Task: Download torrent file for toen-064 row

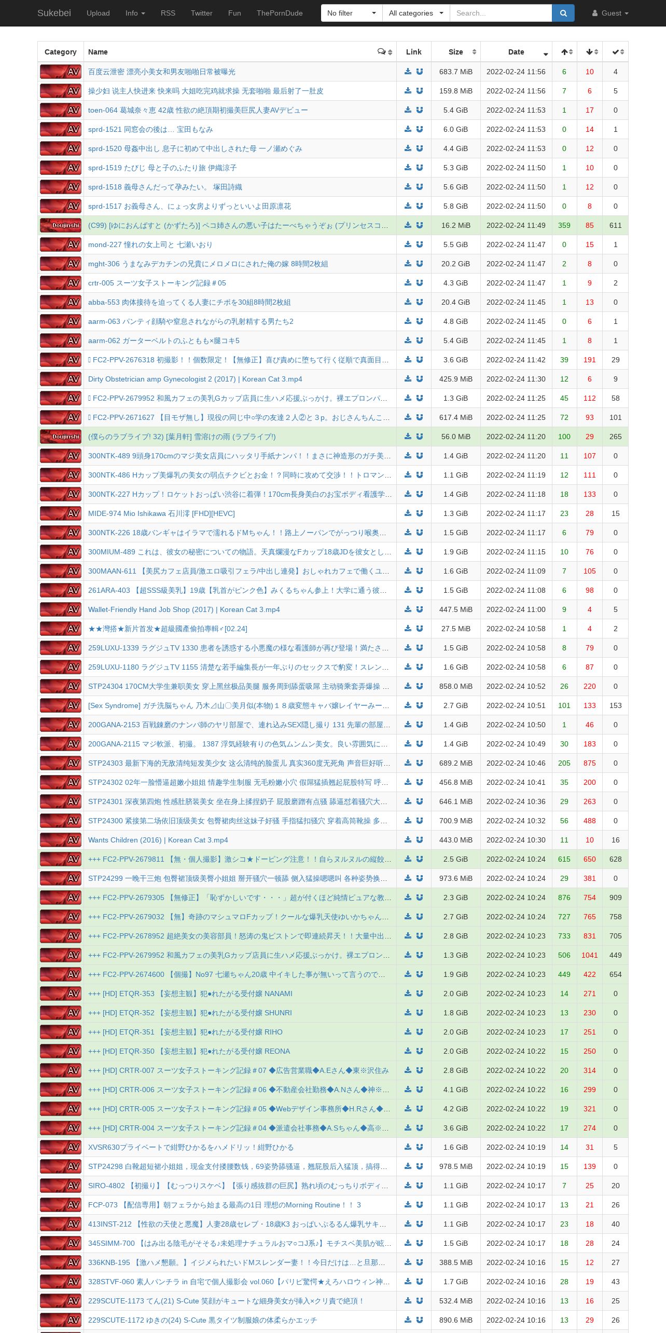Action: [x=408, y=110]
